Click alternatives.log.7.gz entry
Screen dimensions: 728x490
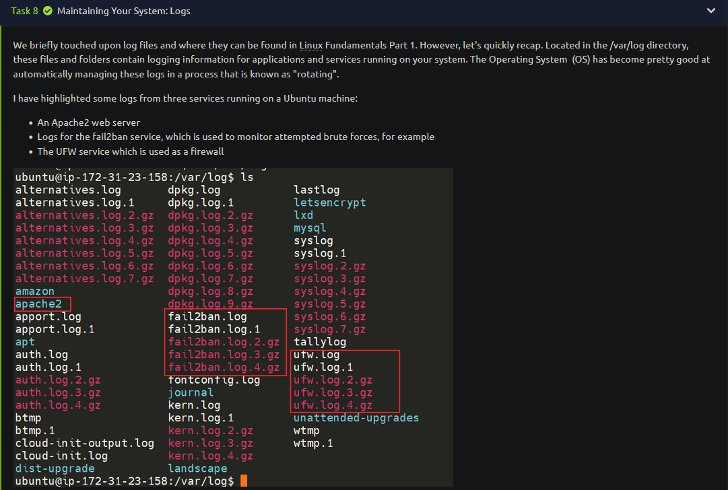click(84, 279)
